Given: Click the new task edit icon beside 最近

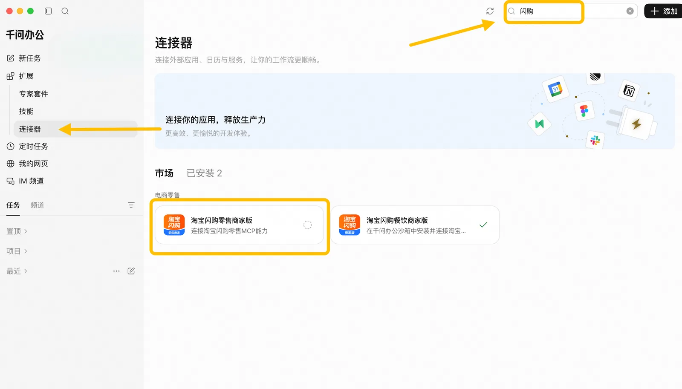Looking at the screenshot, I should tap(131, 271).
